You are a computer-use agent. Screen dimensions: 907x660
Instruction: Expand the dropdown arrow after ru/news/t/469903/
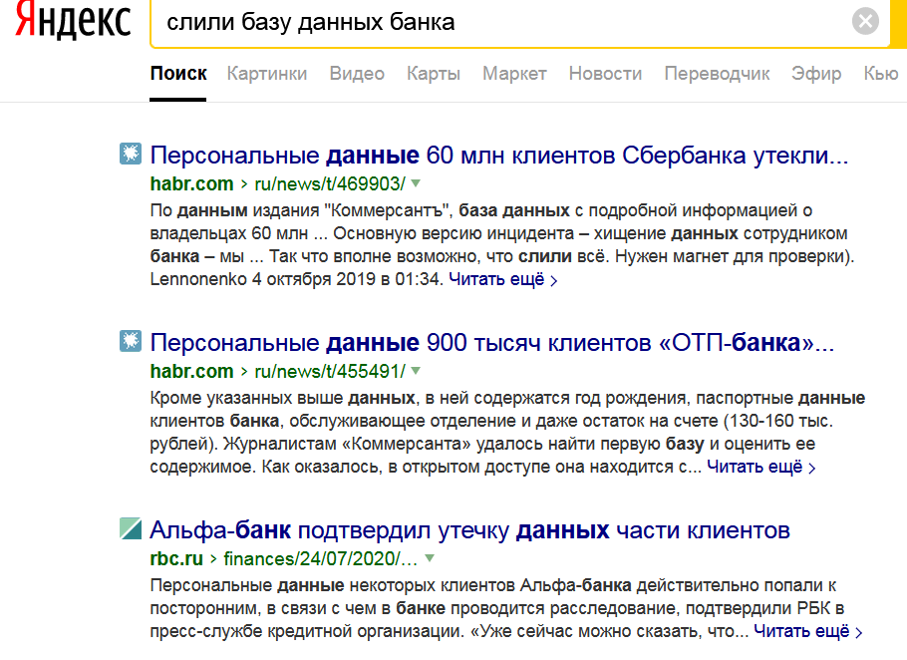point(416,183)
